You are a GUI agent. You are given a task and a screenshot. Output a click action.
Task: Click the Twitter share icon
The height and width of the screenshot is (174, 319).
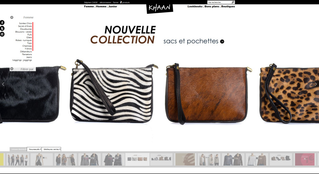point(2,28)
